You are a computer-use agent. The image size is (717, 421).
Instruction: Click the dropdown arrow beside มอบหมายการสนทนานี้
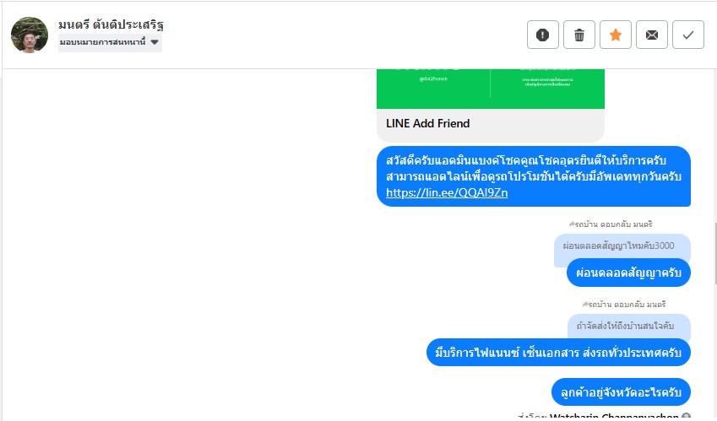coord(155,42)
